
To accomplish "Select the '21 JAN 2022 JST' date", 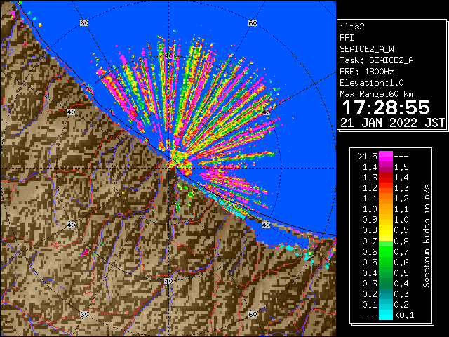I will click(392, 123).
